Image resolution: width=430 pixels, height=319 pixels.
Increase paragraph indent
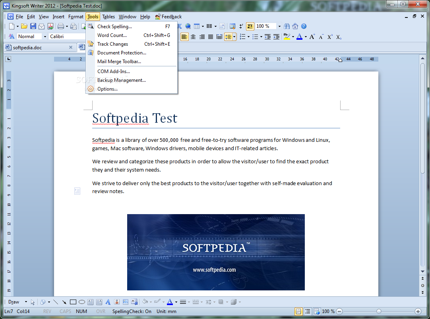[x=277, y=37]
